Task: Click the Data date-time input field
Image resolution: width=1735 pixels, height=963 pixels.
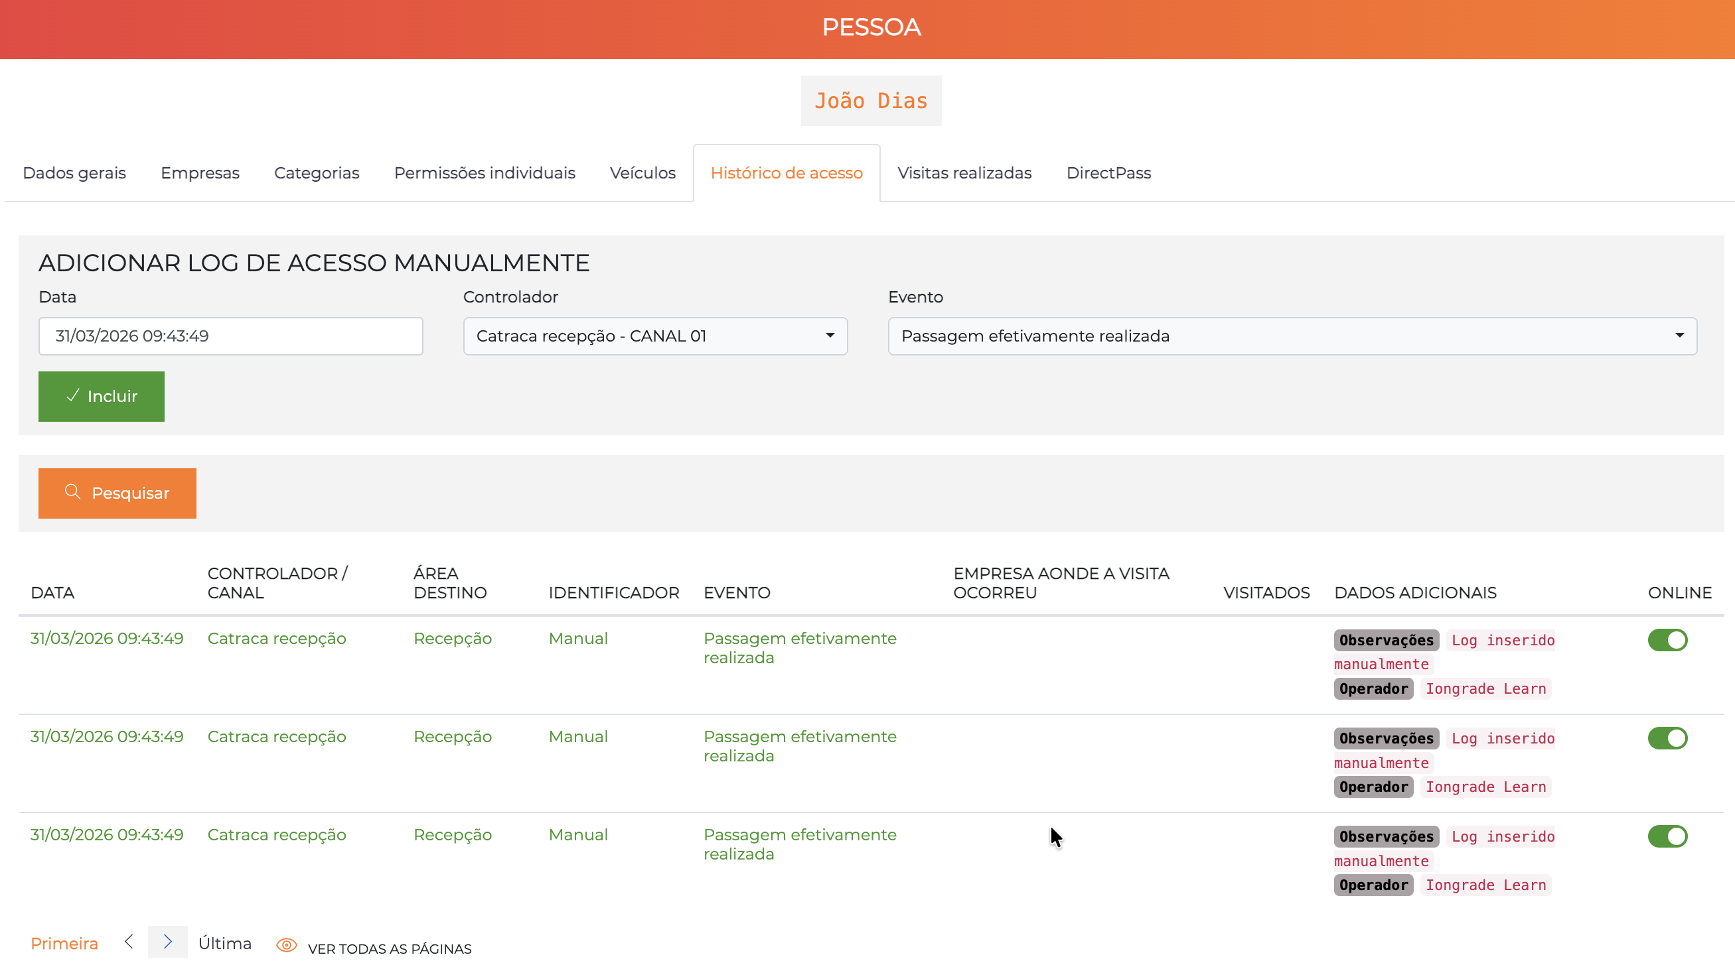Action: coord(230,336)
